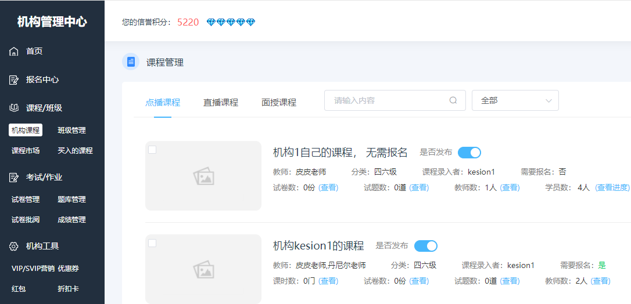Screen dimensions: 631x304
Task: Switch to the 面授课程 tab
Action: tap(279, 103)
